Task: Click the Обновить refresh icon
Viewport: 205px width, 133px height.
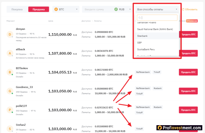Action: coord(183,9)
